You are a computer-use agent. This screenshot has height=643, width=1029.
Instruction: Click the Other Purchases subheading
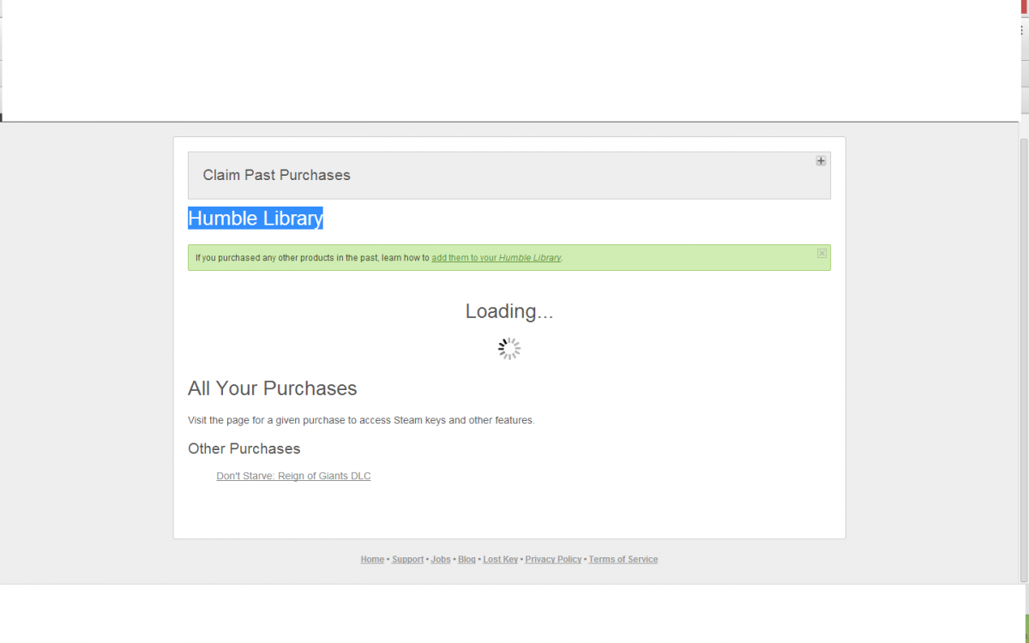pyautogui.click(x=244, y=449)
